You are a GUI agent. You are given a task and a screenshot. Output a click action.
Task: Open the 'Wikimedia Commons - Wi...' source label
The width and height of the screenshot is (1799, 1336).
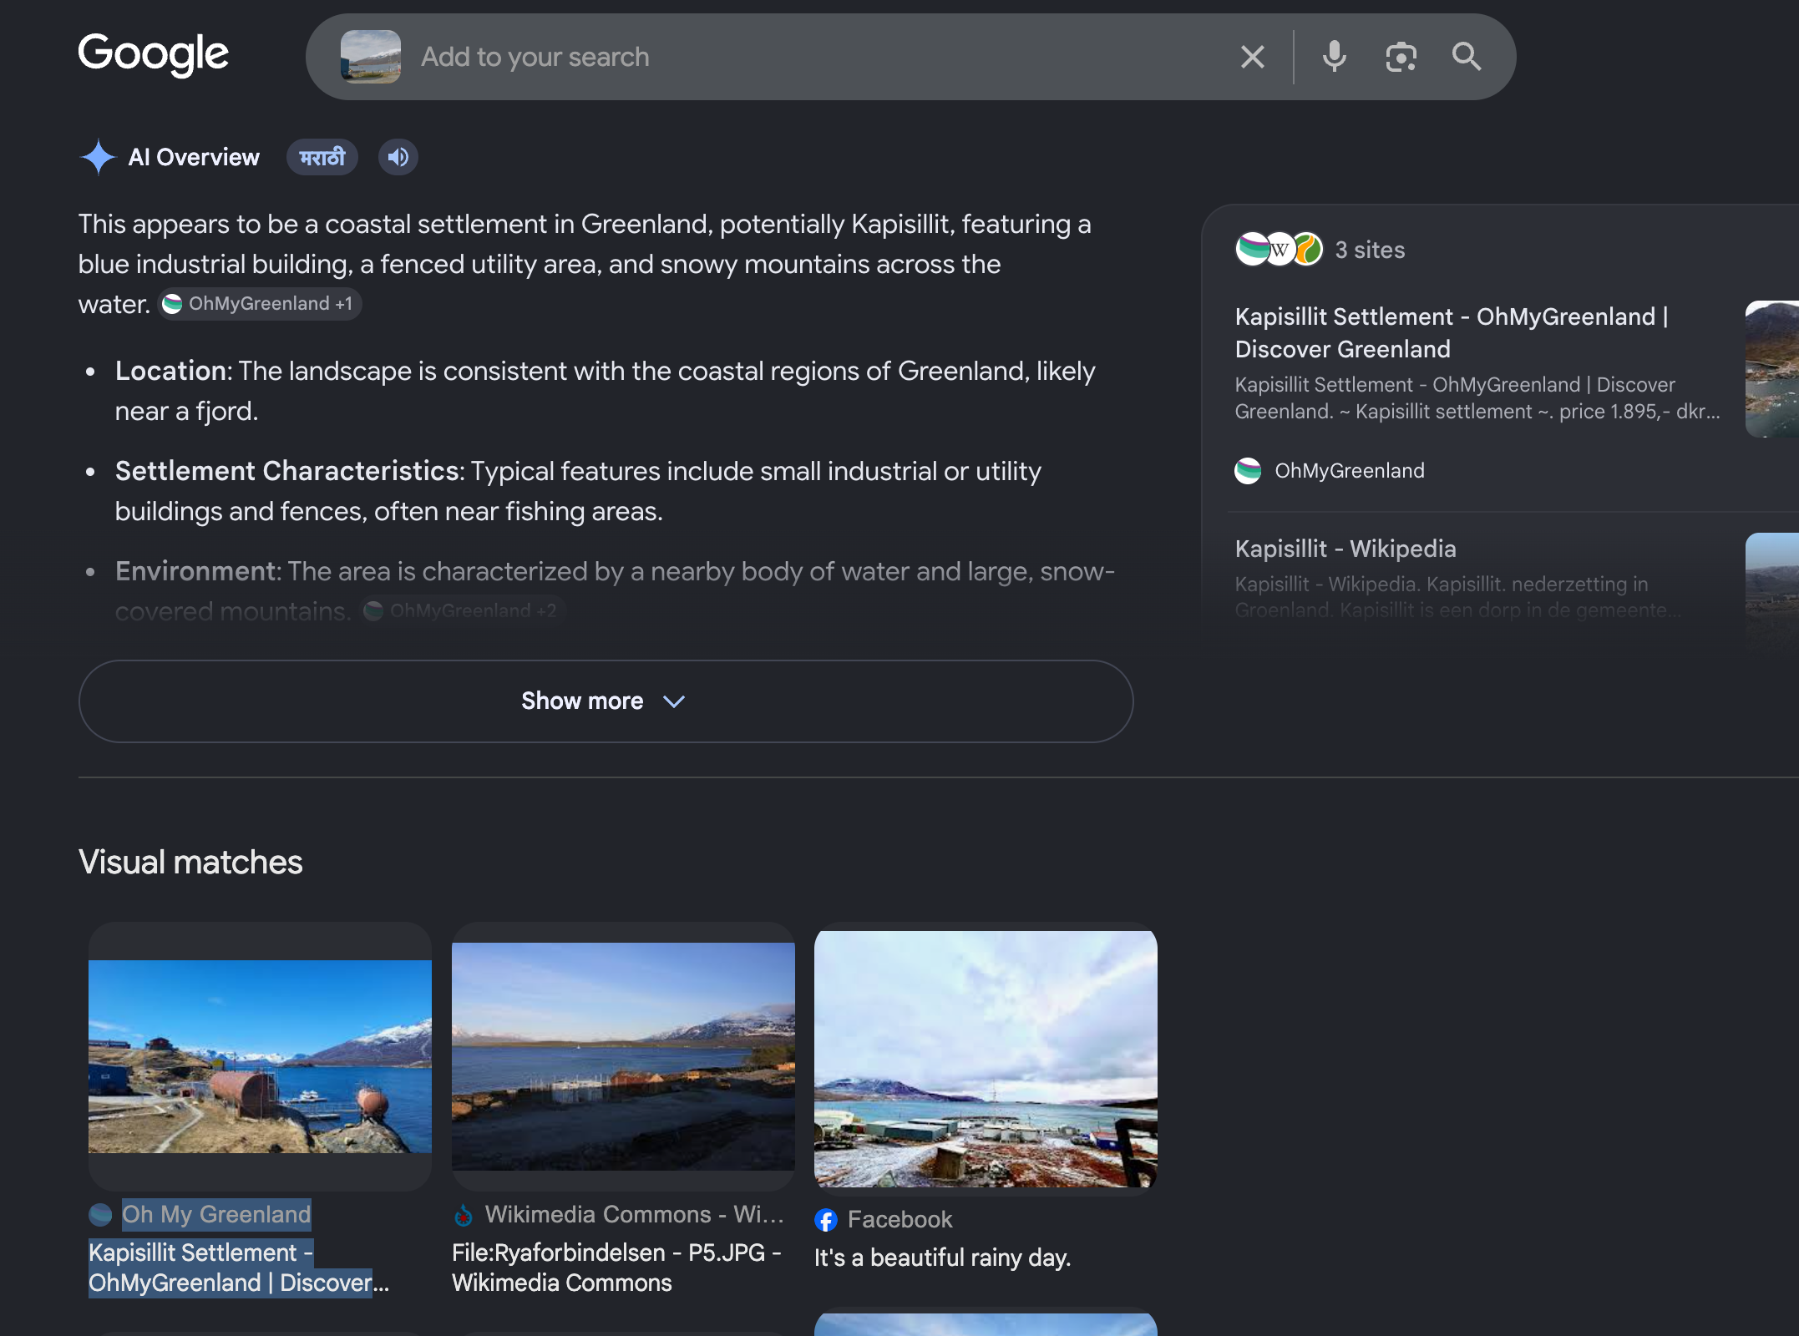(635, 1214)
